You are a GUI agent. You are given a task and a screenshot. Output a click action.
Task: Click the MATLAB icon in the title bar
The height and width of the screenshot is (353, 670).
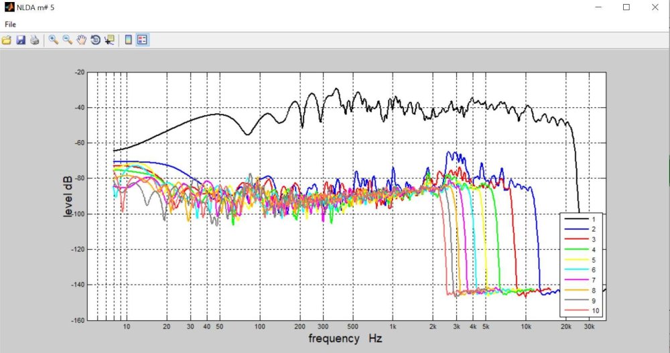tap(9, 7)
